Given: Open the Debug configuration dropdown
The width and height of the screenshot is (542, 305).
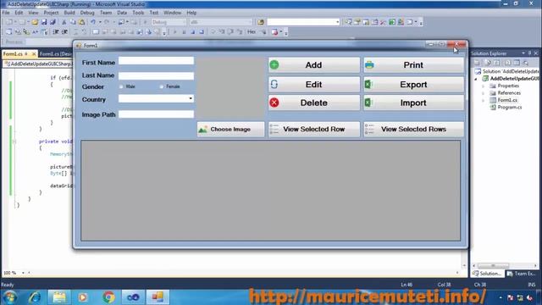Looking at the screenshot, I should pos(169,22).
